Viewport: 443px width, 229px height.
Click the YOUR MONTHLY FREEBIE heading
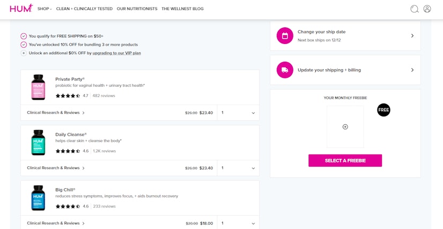345,98
